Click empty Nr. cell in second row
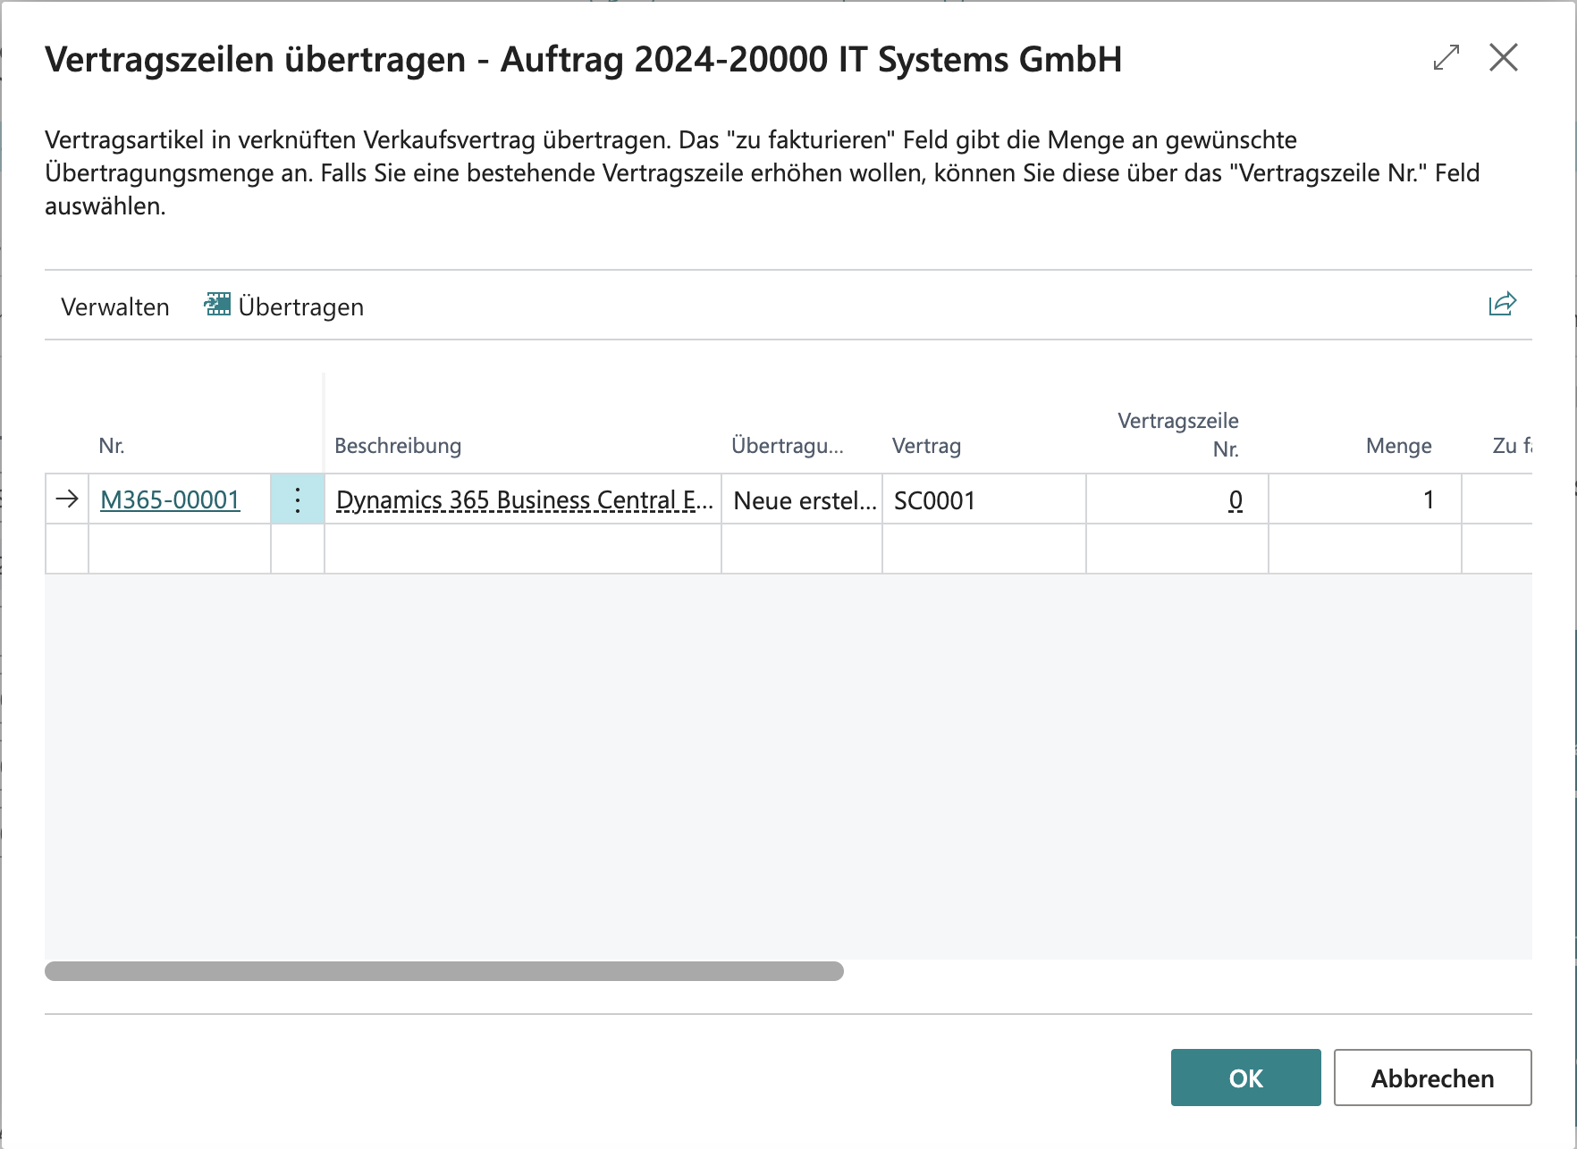 pos(180,549)
